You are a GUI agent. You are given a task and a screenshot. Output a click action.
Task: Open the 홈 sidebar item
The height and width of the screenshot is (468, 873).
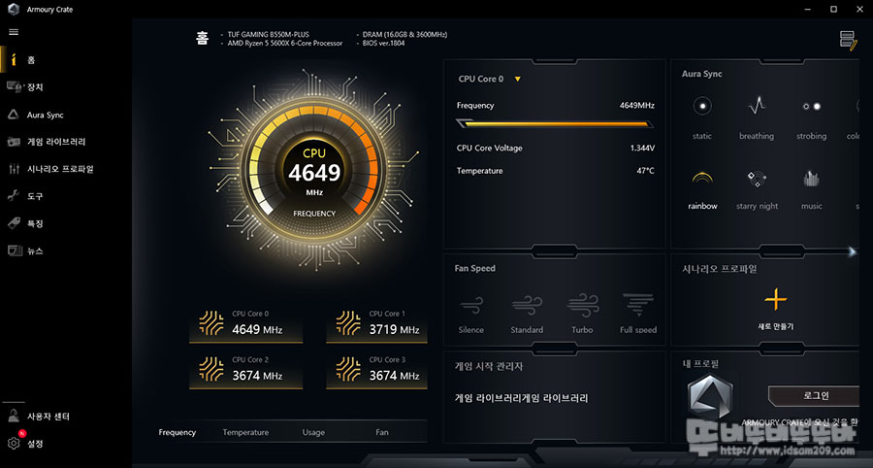31,60
